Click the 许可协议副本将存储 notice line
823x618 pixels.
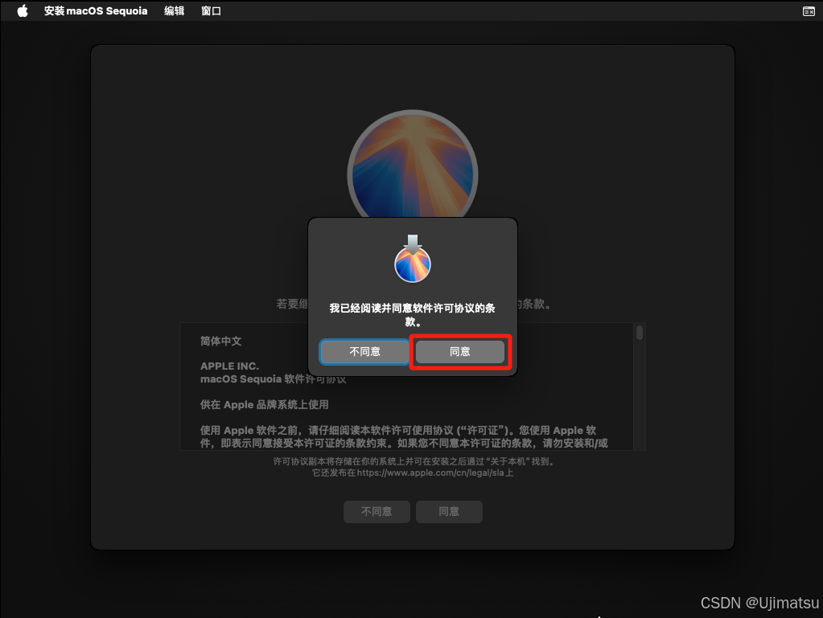coord(414,461)
